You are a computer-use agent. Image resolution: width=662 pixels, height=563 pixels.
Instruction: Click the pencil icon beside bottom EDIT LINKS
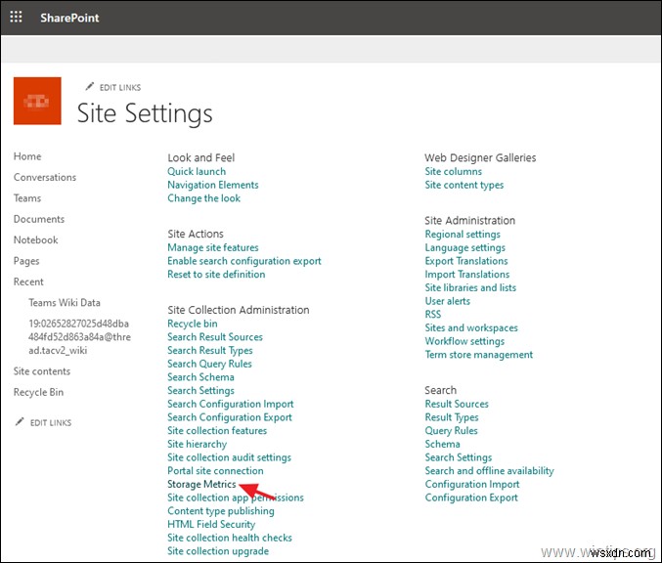tap(20, 421)
